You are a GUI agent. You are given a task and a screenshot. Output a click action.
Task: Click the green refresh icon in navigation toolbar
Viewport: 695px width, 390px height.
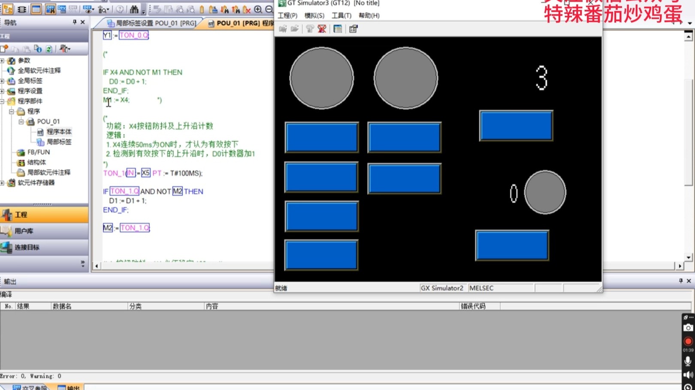click(x=49, y=49)
